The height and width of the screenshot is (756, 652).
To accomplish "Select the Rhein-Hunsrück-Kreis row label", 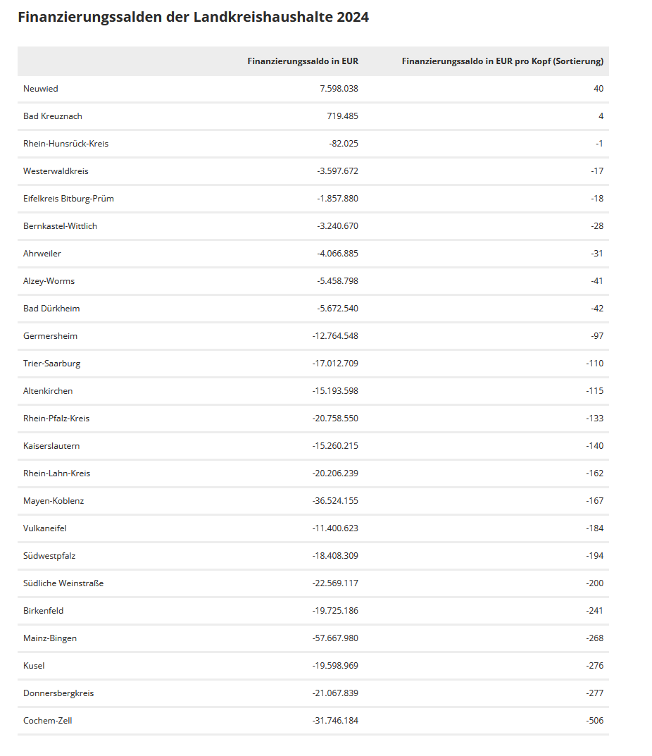I will coord(66,144).
